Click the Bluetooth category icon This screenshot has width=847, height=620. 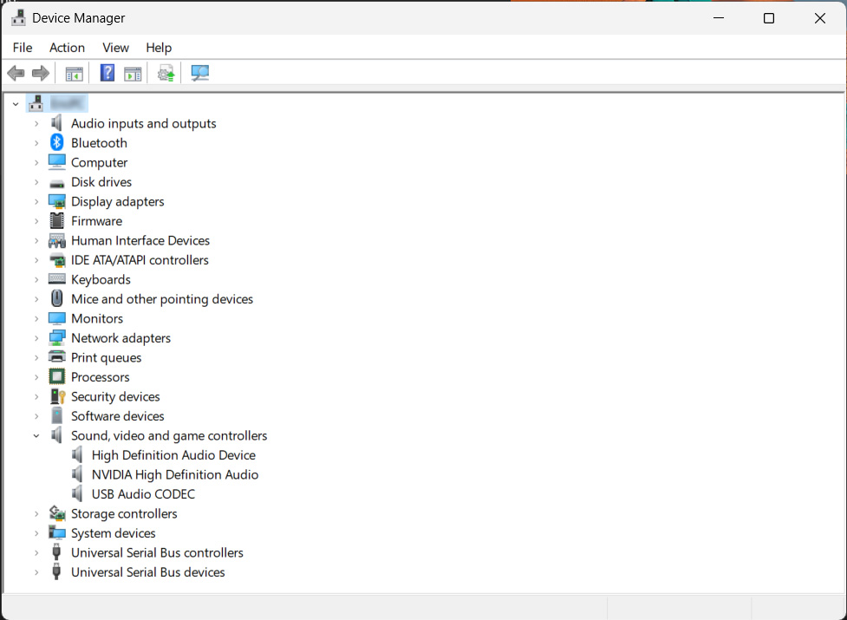[x=57, y=143]
